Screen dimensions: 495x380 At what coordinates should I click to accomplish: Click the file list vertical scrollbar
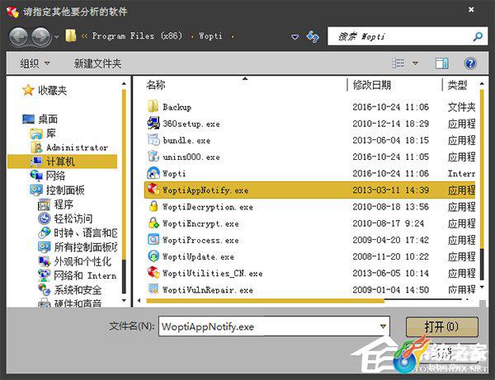point(482,167)
